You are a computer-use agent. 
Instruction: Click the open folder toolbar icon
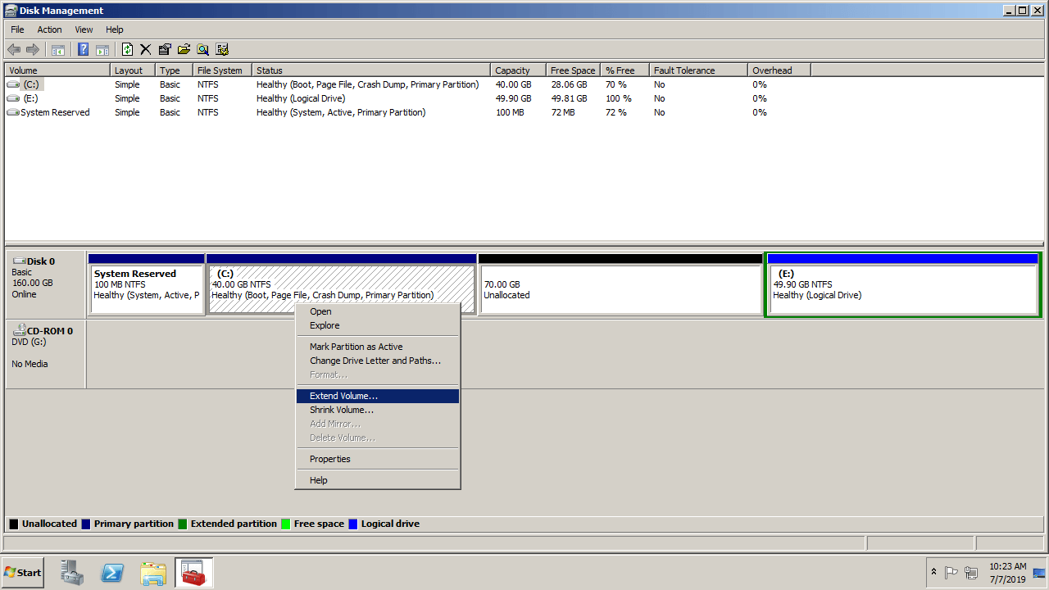[184, 49]
